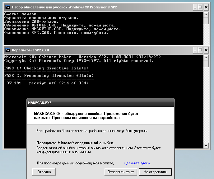Image resolution: width=214 pixels, height=179 pixels.
Task: Click the text Создан отчет об ошибке
Action: 98,150
